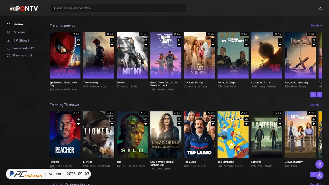329x185 pixels.
Task: Click the 'Coyote vs. Acme' title
Action: click(x=261, y=83)
